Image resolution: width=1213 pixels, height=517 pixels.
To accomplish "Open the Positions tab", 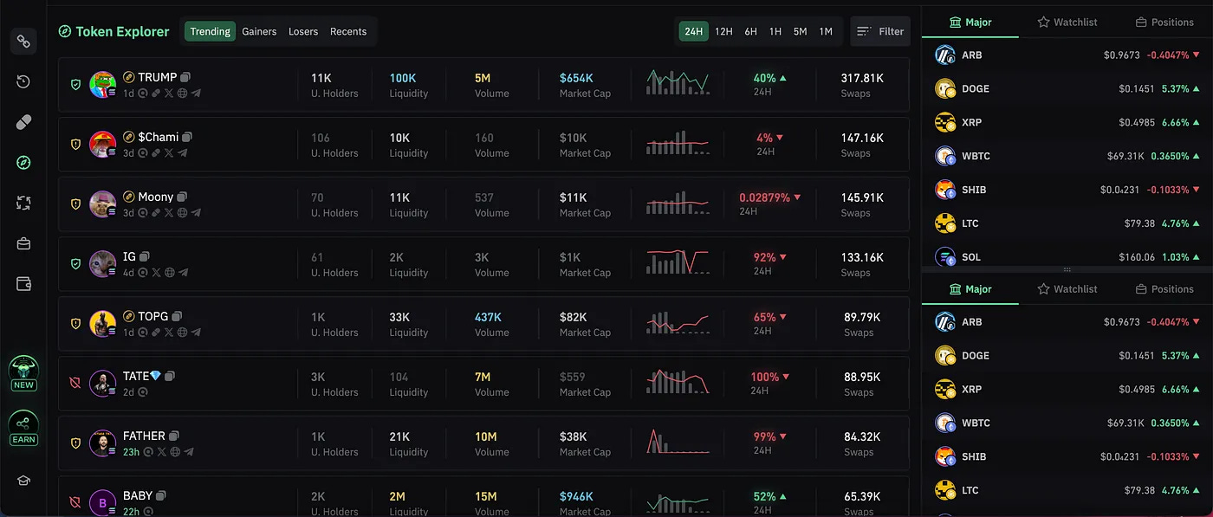I will (1165, 22).
